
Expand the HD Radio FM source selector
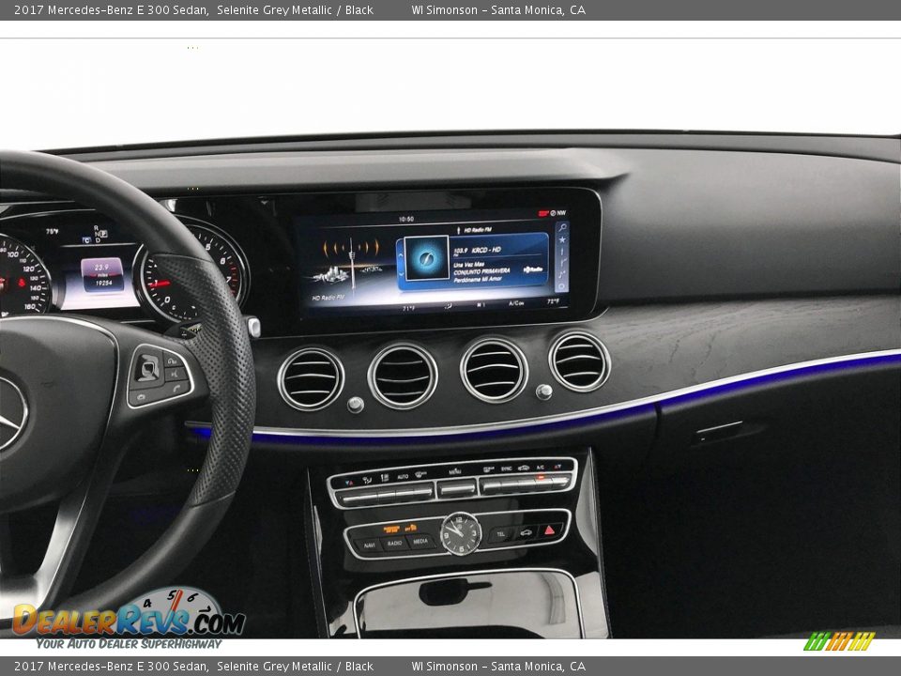(477, 229)
